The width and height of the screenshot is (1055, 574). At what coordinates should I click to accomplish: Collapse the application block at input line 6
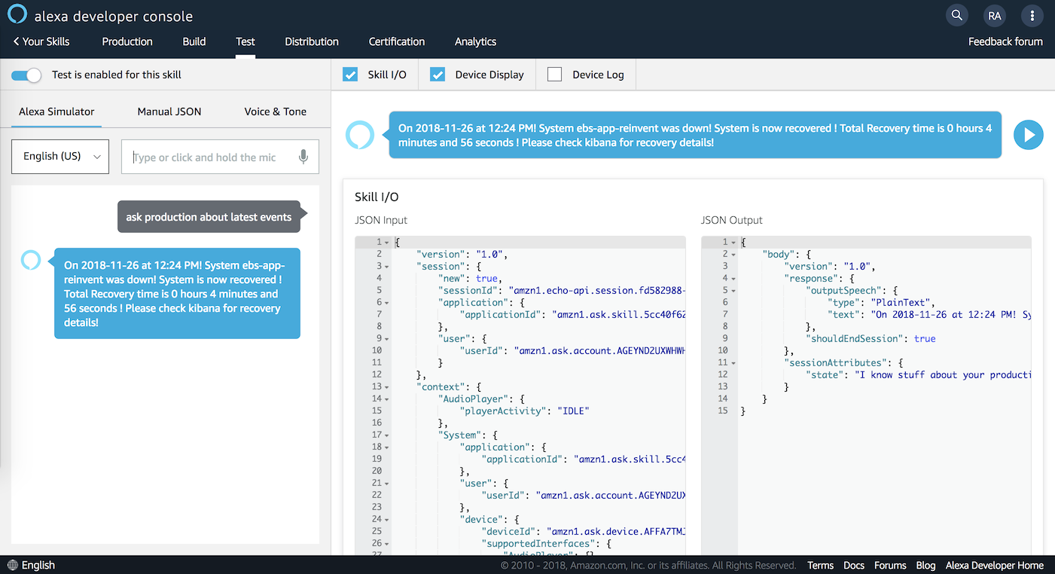coord(387,303)
